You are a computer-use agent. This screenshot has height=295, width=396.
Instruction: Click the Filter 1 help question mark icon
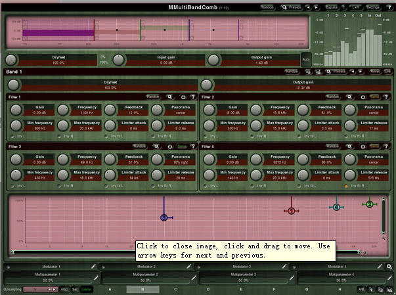point(192,97)
